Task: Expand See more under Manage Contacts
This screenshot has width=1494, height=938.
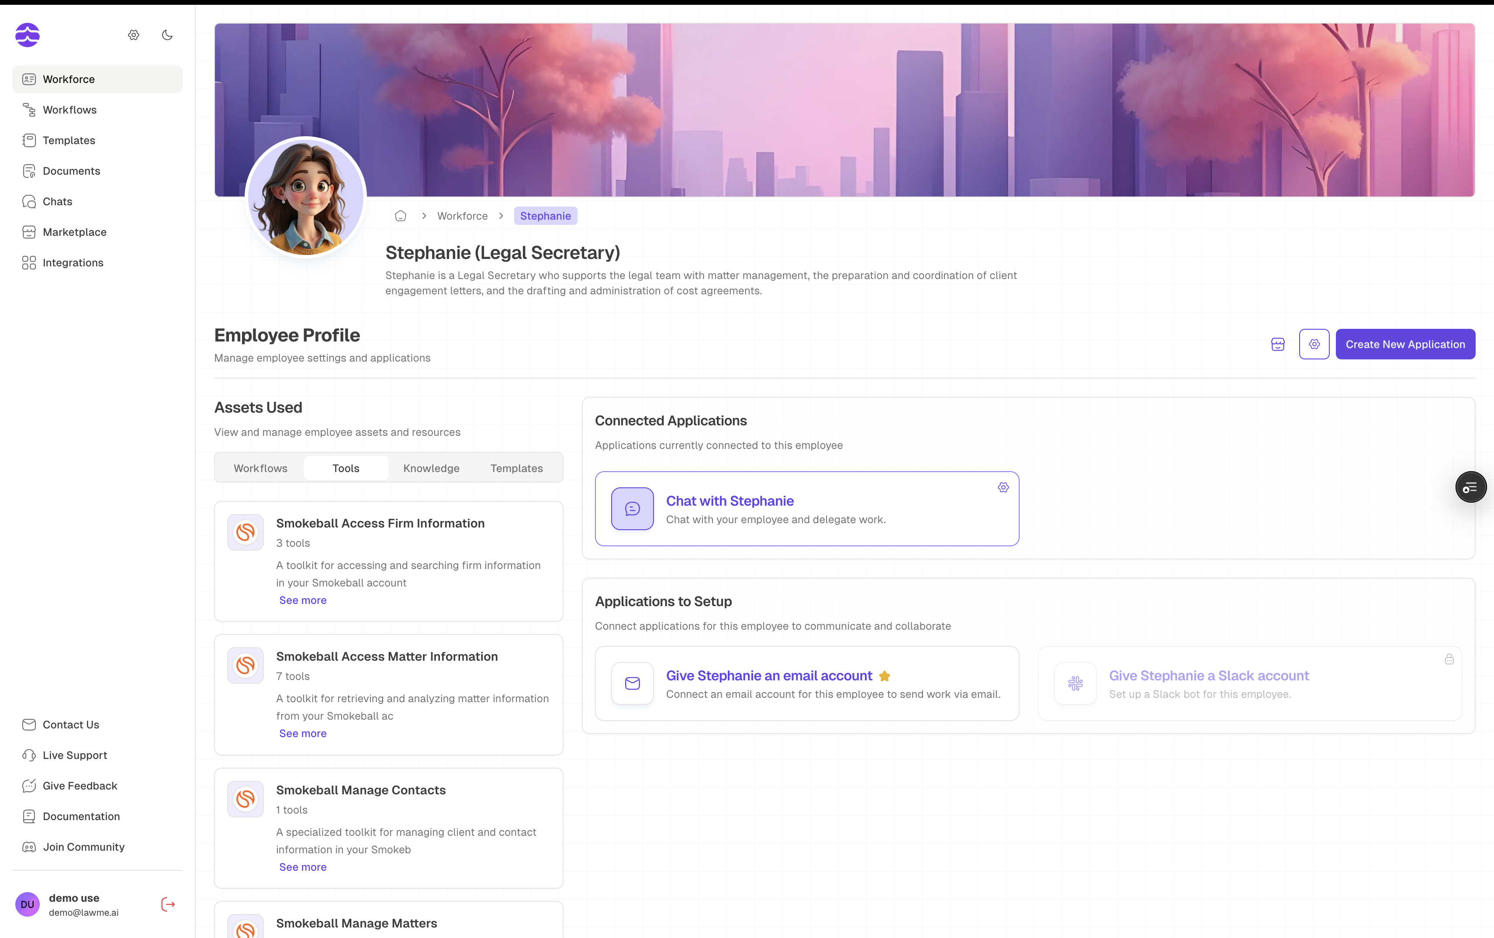Action: pos(302,867)
